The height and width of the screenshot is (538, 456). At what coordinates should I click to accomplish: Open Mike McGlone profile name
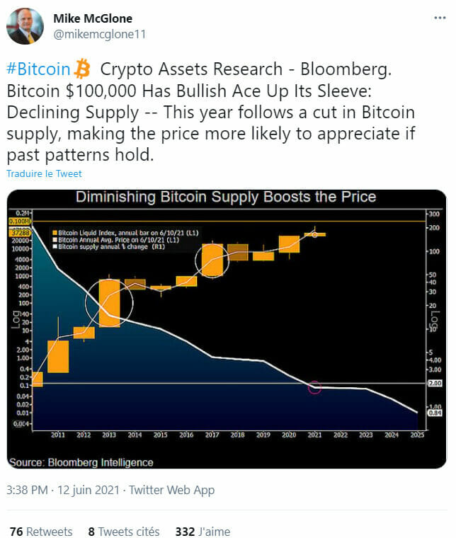click(x=93, y=18)
